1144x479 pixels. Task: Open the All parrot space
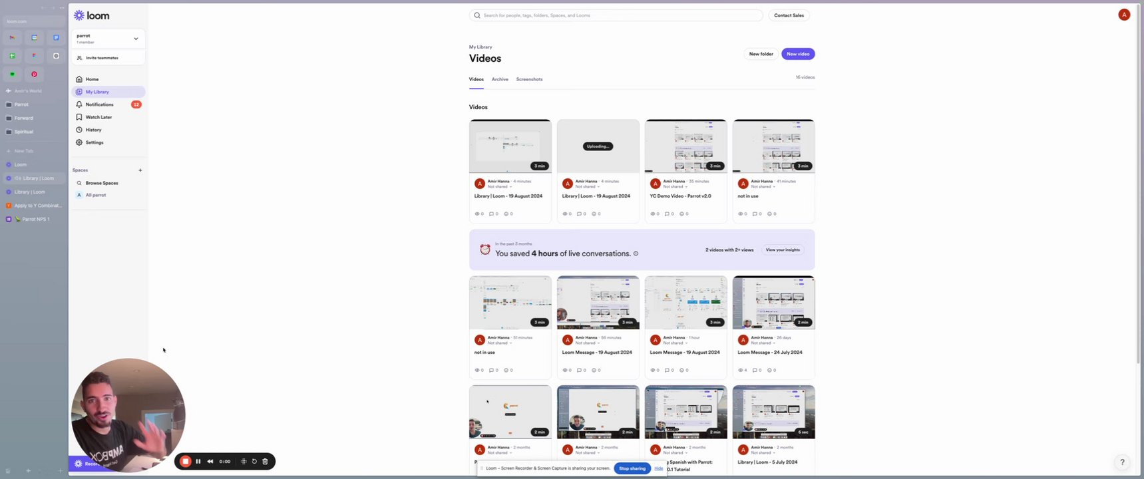point(95,195)
